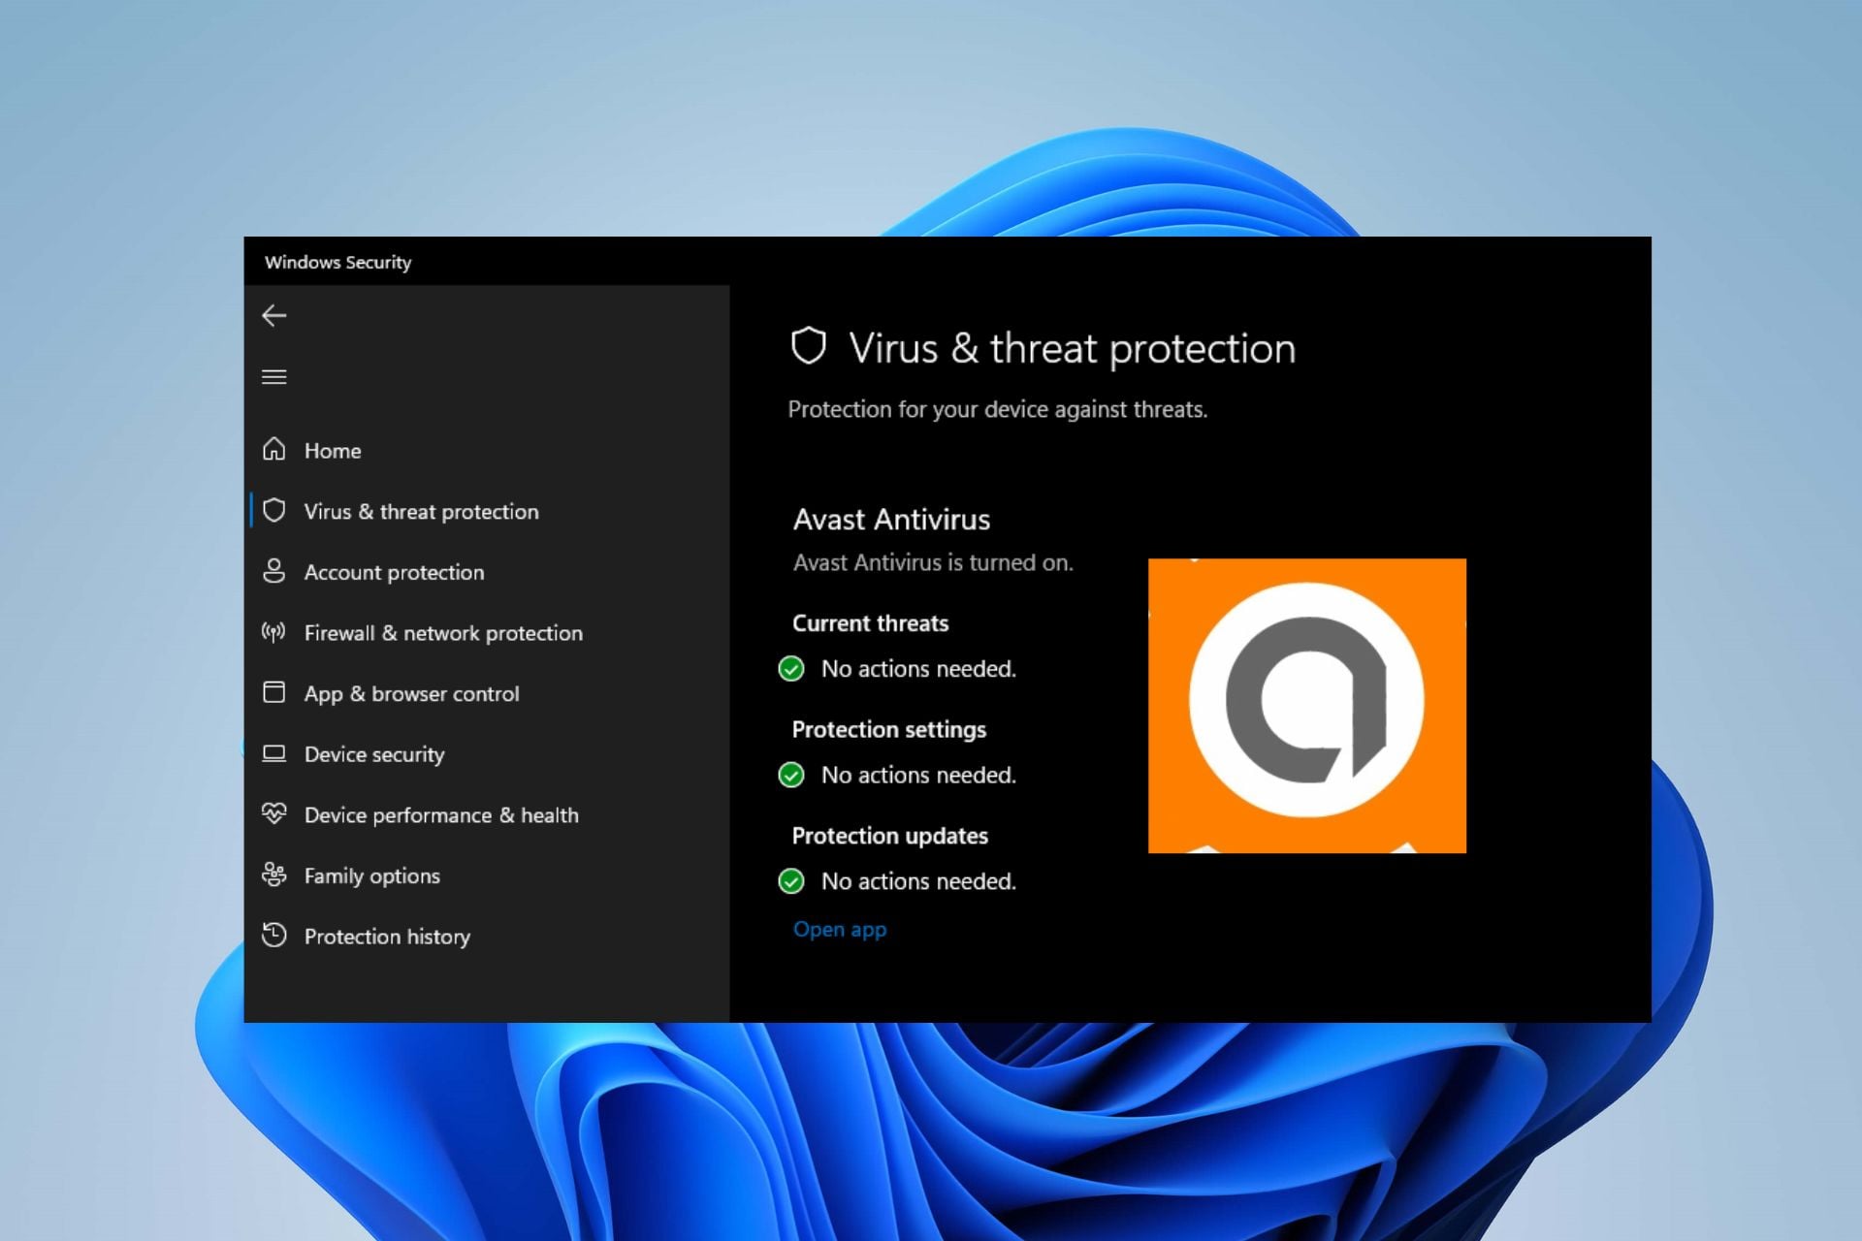This screenshot has height=1241, width=1862.
Task: Open Protection history page
Action: pos(387,937)
